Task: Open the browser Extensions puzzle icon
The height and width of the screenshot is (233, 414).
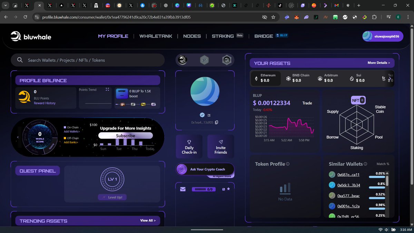Action: [374, 17]
